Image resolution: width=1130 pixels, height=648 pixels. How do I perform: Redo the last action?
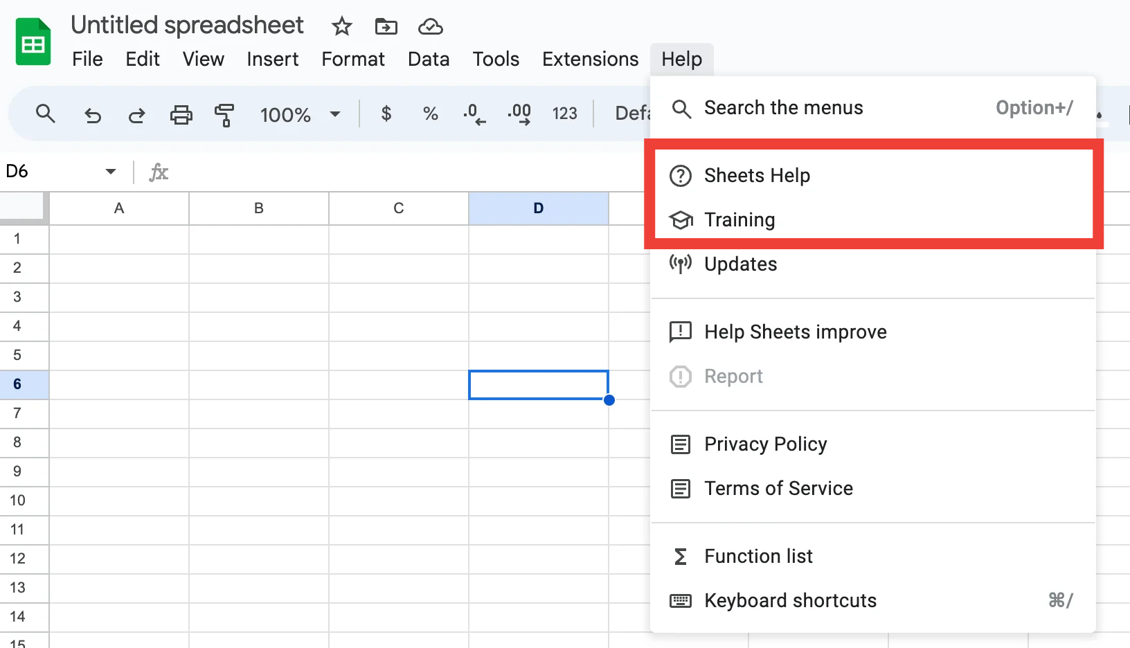(x=136, y=114)
